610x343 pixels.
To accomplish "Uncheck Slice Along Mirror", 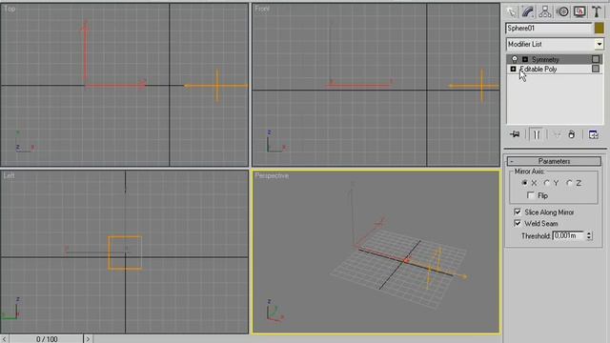I will (518, 212).
